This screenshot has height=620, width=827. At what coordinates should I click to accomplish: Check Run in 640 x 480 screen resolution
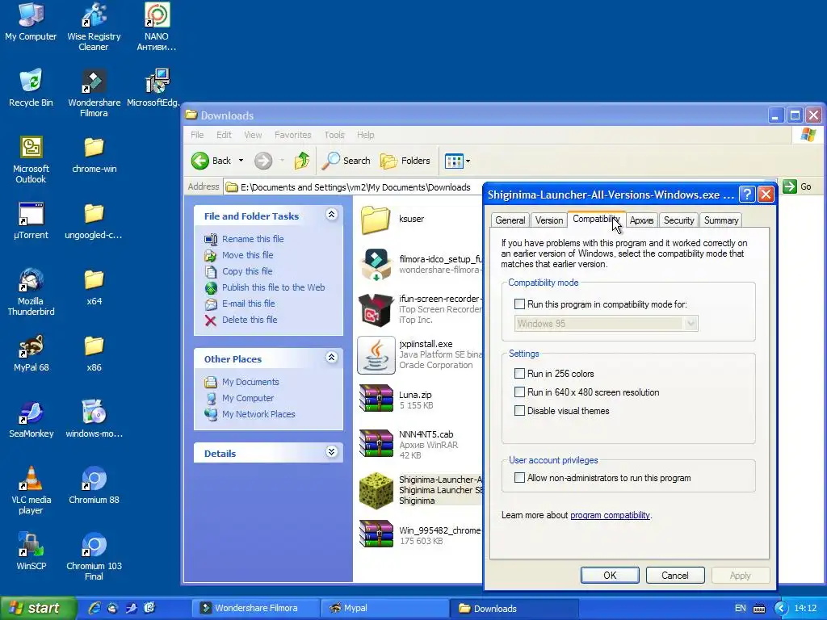(x=519, y=392)
